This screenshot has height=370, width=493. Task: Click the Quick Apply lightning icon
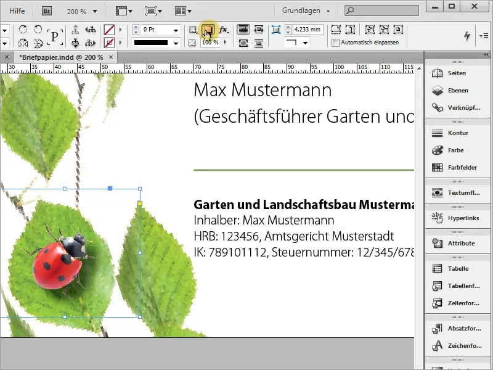coord(467,36)
